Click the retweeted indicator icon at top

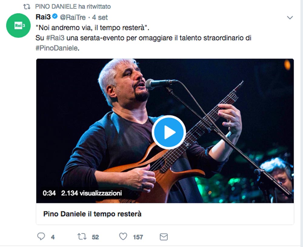[x=27, y=7]
